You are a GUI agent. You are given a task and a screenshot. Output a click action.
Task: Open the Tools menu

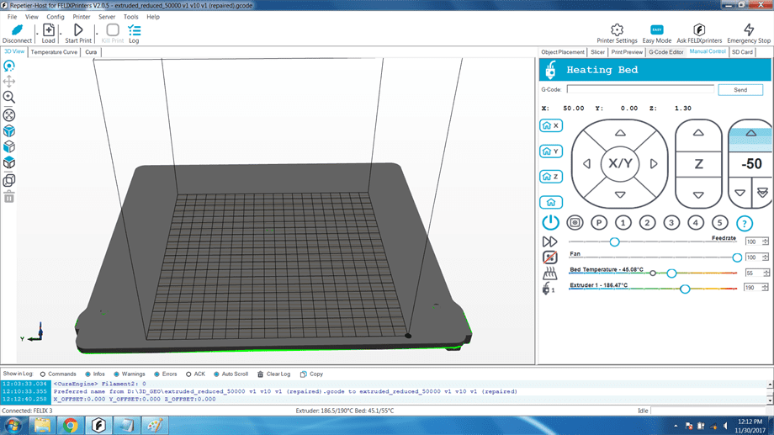click(130, 17)
